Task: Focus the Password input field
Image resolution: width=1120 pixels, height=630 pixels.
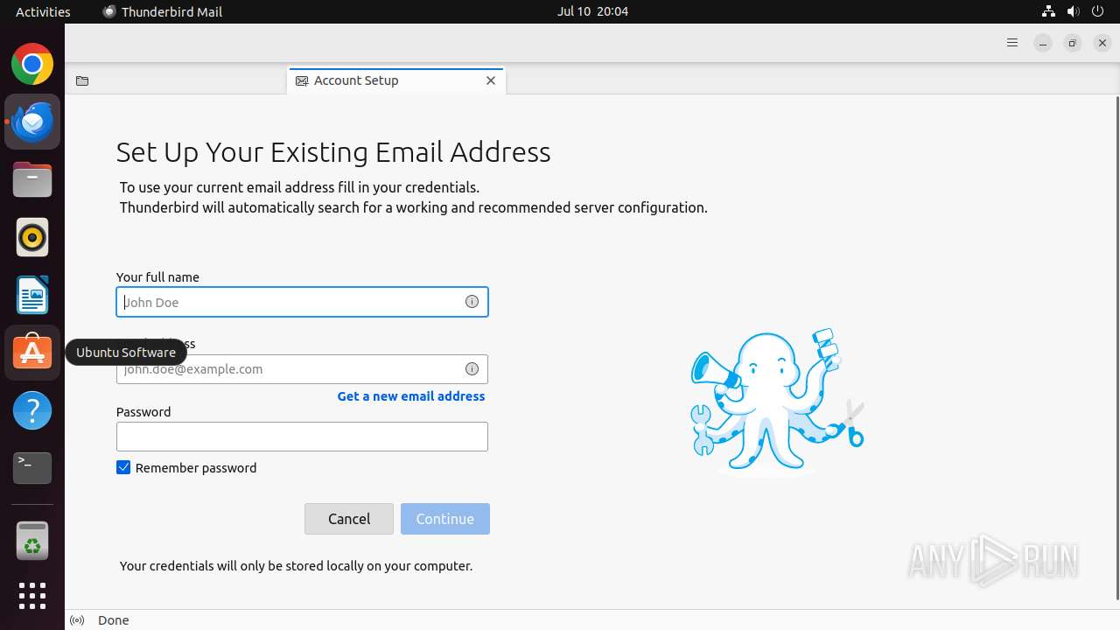Action: coord(302,437)
